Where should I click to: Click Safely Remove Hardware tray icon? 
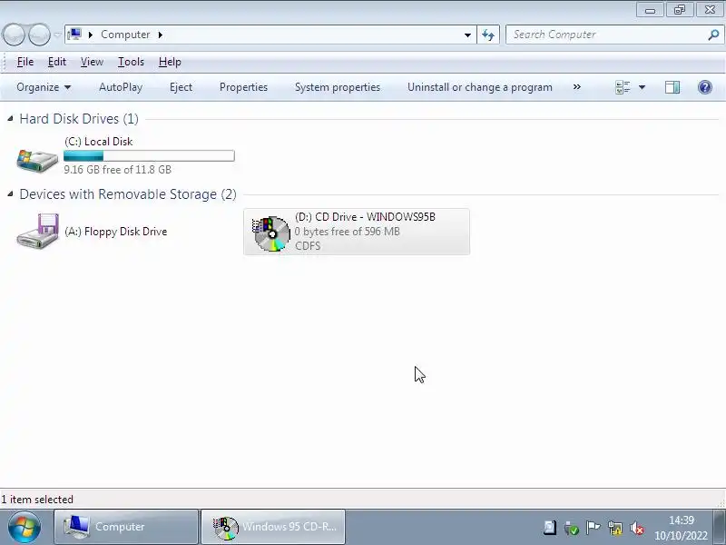tap(572, 528)
